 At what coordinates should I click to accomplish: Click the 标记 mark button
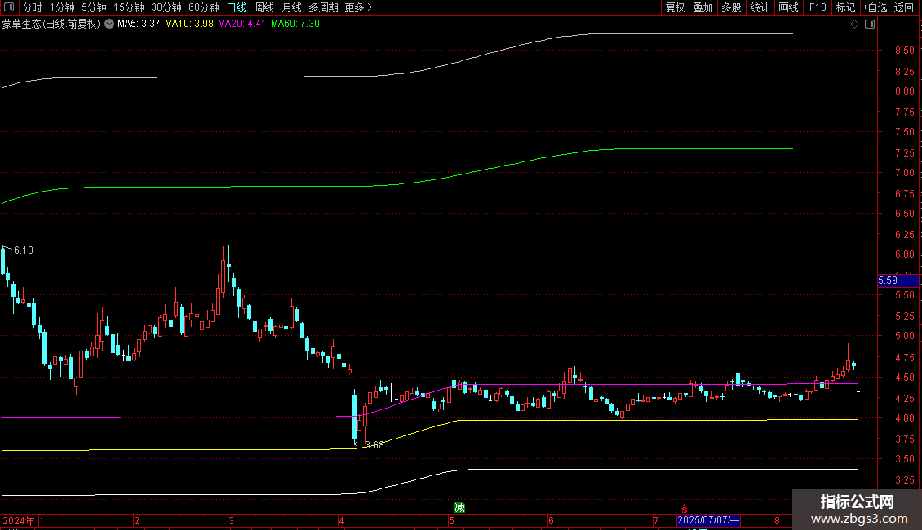(x=845, y=7)
